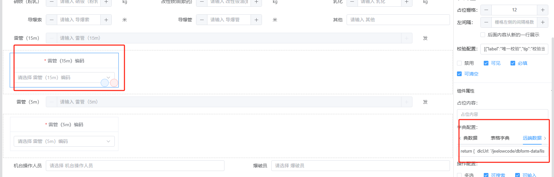
Task: Uncheck the 可清空 checkbox
Action: click(459, 74)
